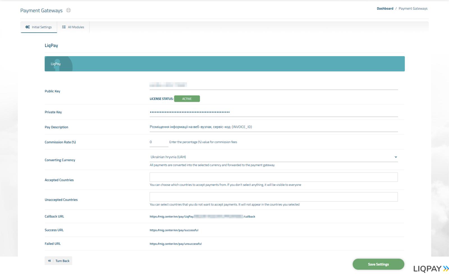Click the Public Key input field
Viewport: 449px width, 277px height.
tap(274, 85)
